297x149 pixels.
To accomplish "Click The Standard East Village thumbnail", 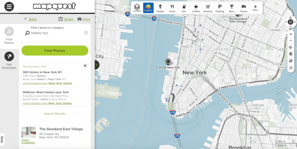I will 29,132.
